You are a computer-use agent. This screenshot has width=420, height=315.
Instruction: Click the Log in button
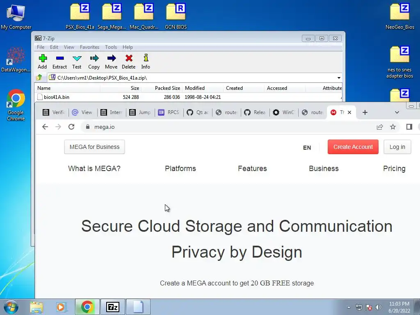(397, 147)
